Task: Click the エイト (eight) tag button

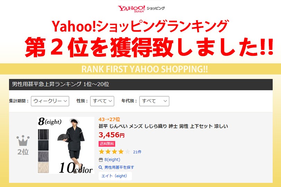Action: [115, 176]
